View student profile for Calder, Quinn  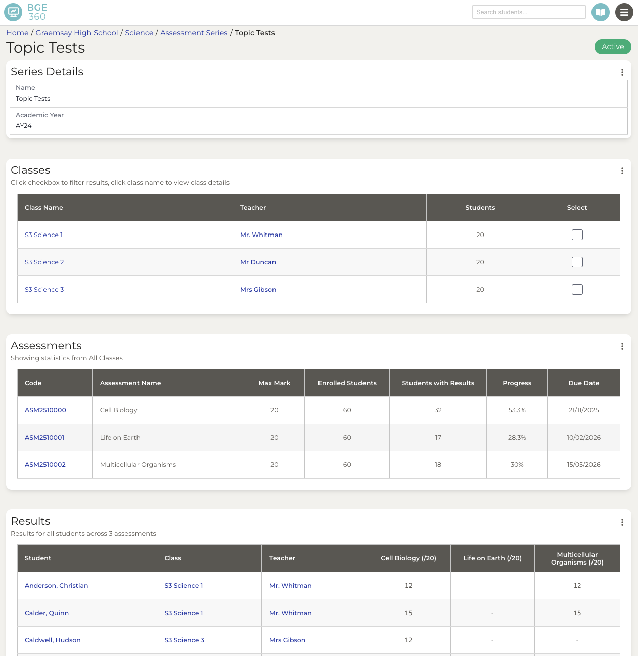[x=47, y=613]
